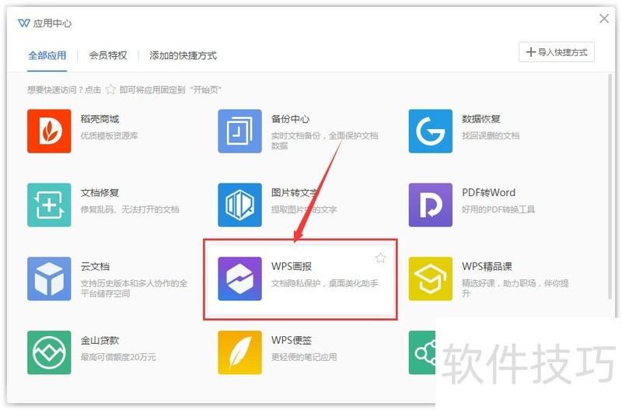Click the 金山贷款 title text
The width and height of the screenshot is (622, 410).
100,340
